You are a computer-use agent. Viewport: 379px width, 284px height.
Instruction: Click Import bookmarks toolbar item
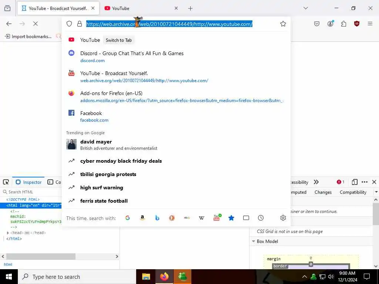pyautogui.click(x=28, y=37)
